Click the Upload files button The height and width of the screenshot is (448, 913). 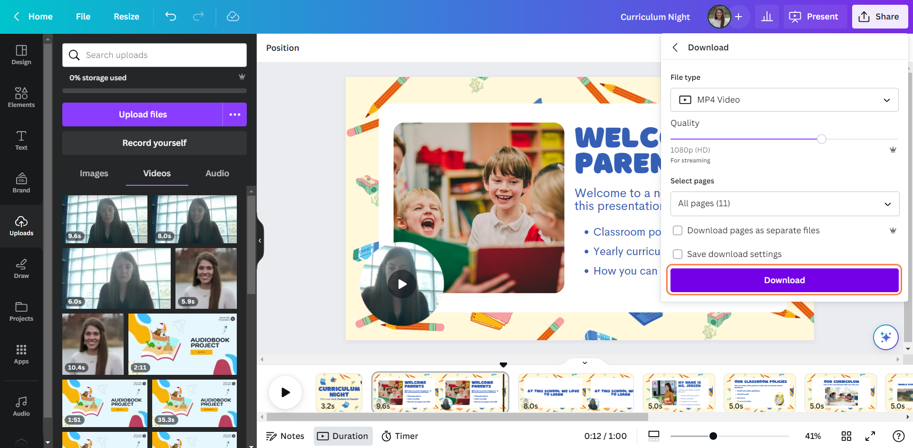point(143,114)
